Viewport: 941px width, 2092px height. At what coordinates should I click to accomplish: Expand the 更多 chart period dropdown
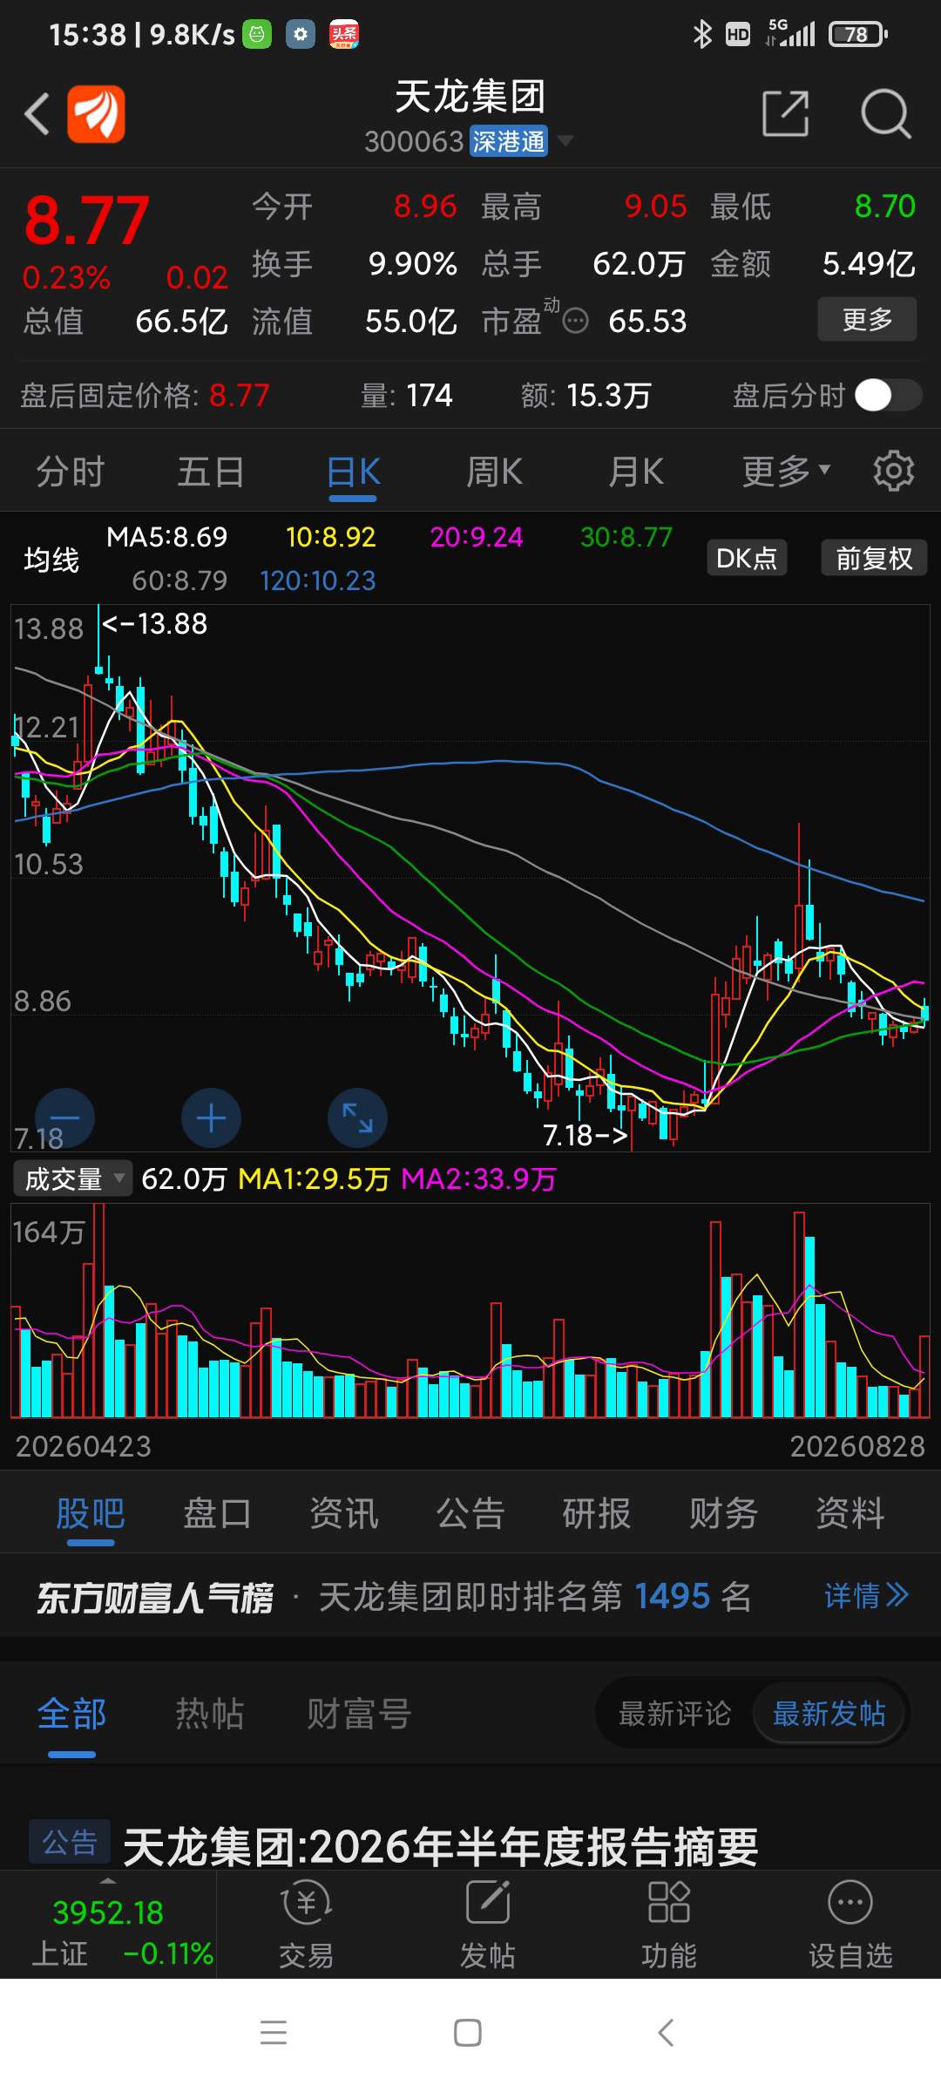[786, 472]
